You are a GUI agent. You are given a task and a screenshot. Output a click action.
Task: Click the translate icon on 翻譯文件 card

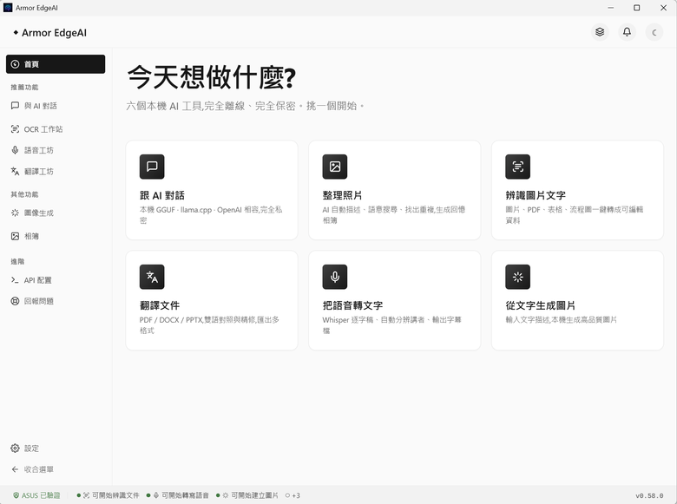(152, 277)
